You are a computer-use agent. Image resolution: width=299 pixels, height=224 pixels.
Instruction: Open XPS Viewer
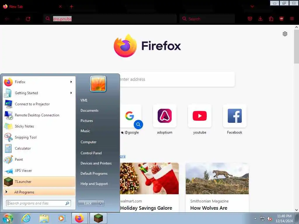tap(39, 170)
